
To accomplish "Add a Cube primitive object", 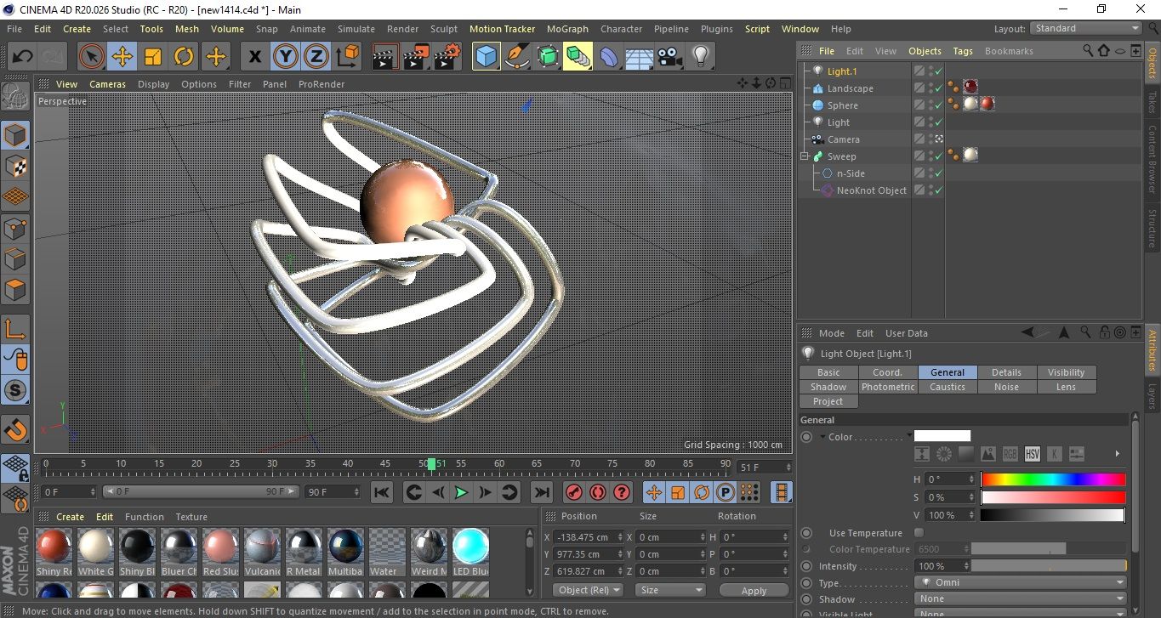I will pos(486,57).
